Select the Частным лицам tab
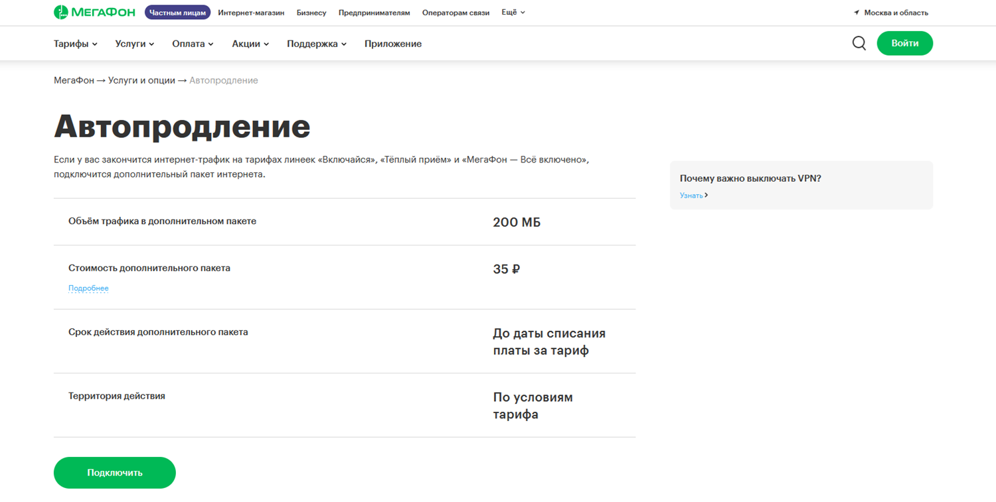996x502 pixels. point(177,13)
